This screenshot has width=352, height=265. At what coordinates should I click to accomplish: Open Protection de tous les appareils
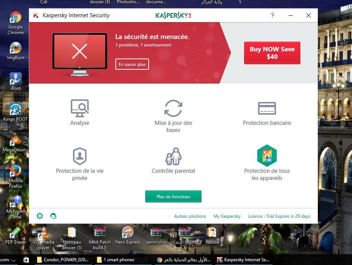267,156
